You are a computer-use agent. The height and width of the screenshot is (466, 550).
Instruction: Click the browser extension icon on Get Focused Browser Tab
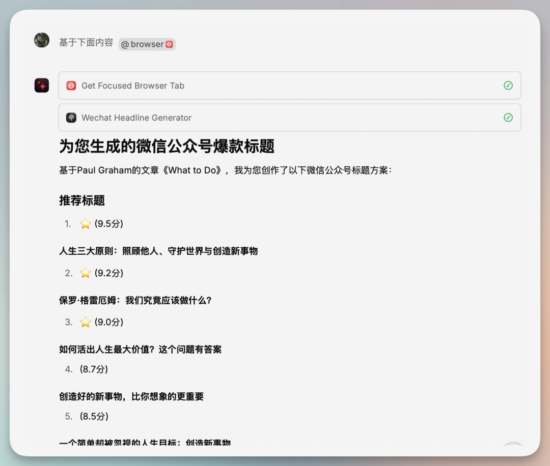(71, 85)
